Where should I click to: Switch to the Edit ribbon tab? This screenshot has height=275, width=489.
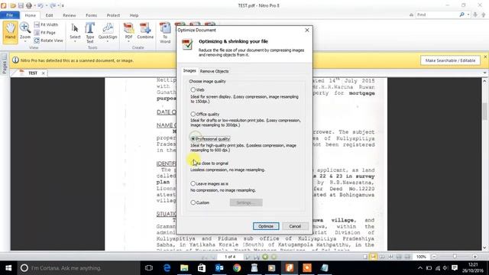(49, 15)
